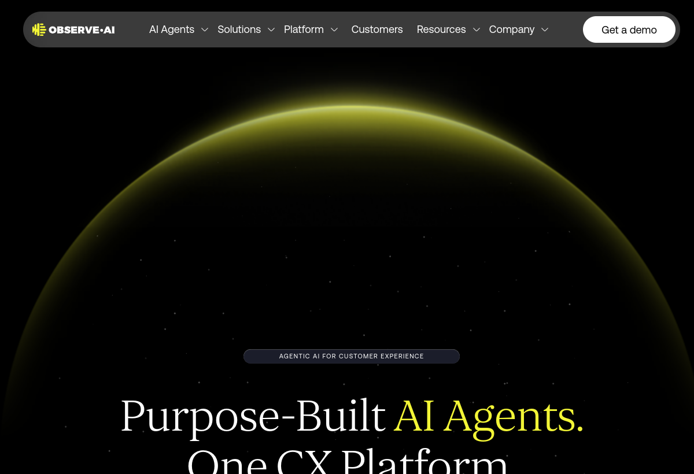This screenshot has width=694, height=474.
Task: Go to the Customers page
Action: 377,29
